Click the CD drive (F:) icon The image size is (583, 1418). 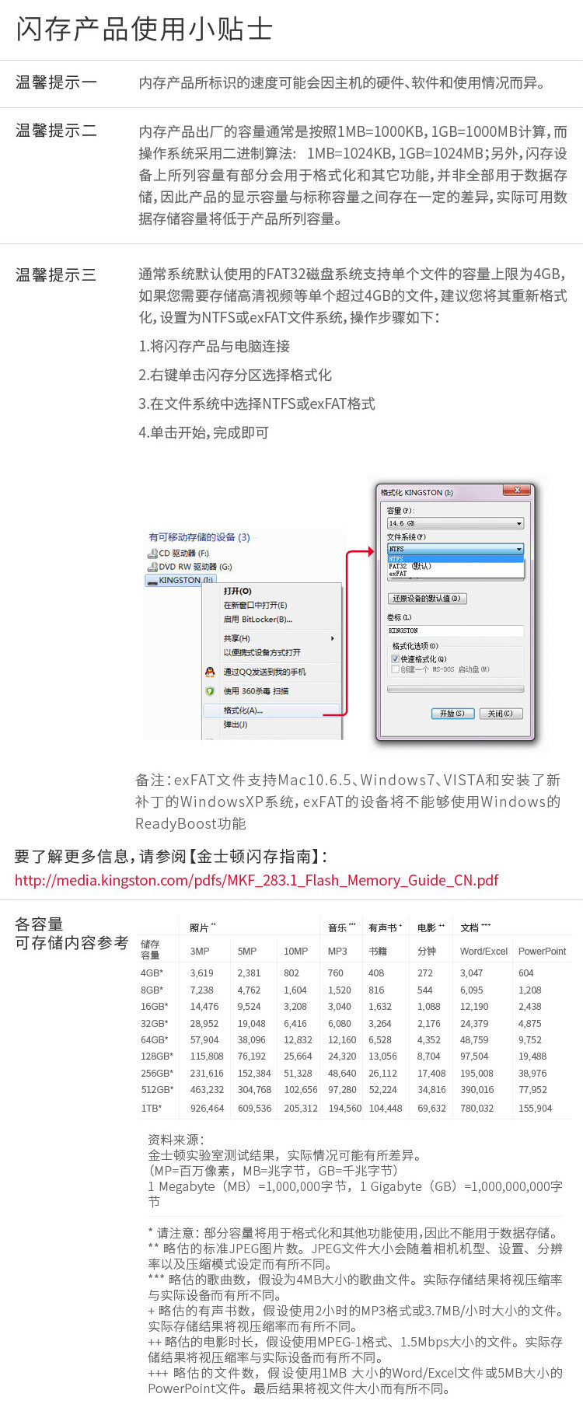pyautogui.click(x=152, y=554)
